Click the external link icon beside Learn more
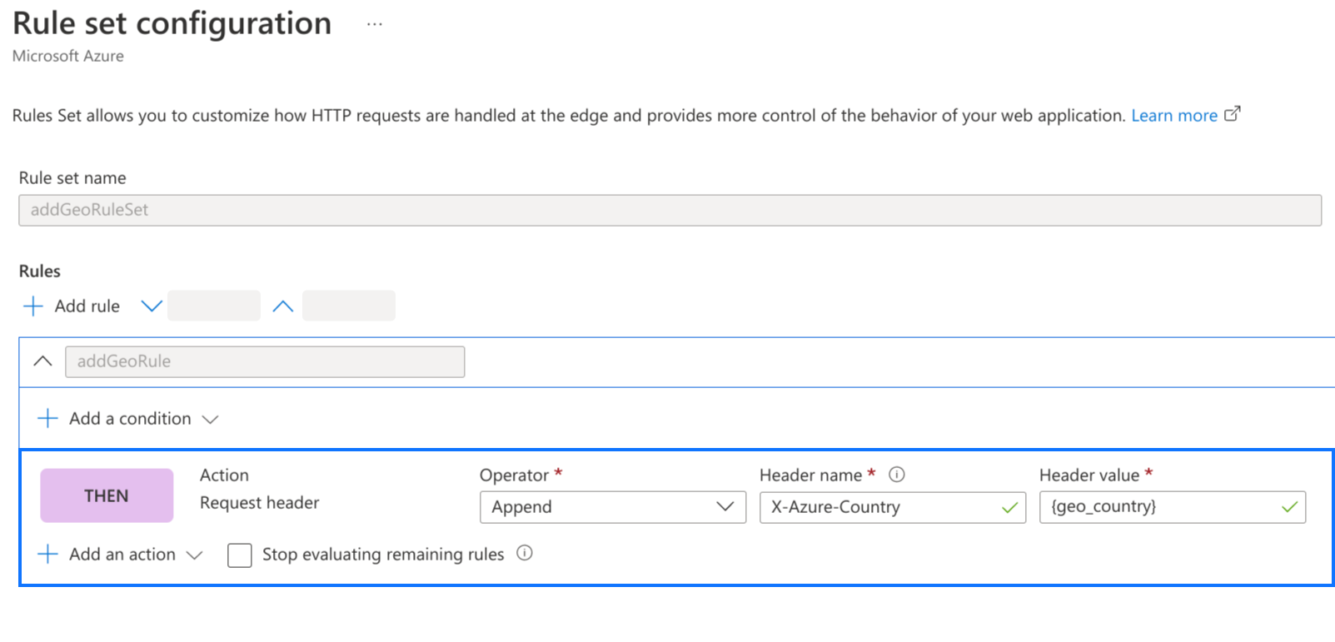Image resolution: width=1335 pixels, height=642 pixels. tap(1232, 114)
